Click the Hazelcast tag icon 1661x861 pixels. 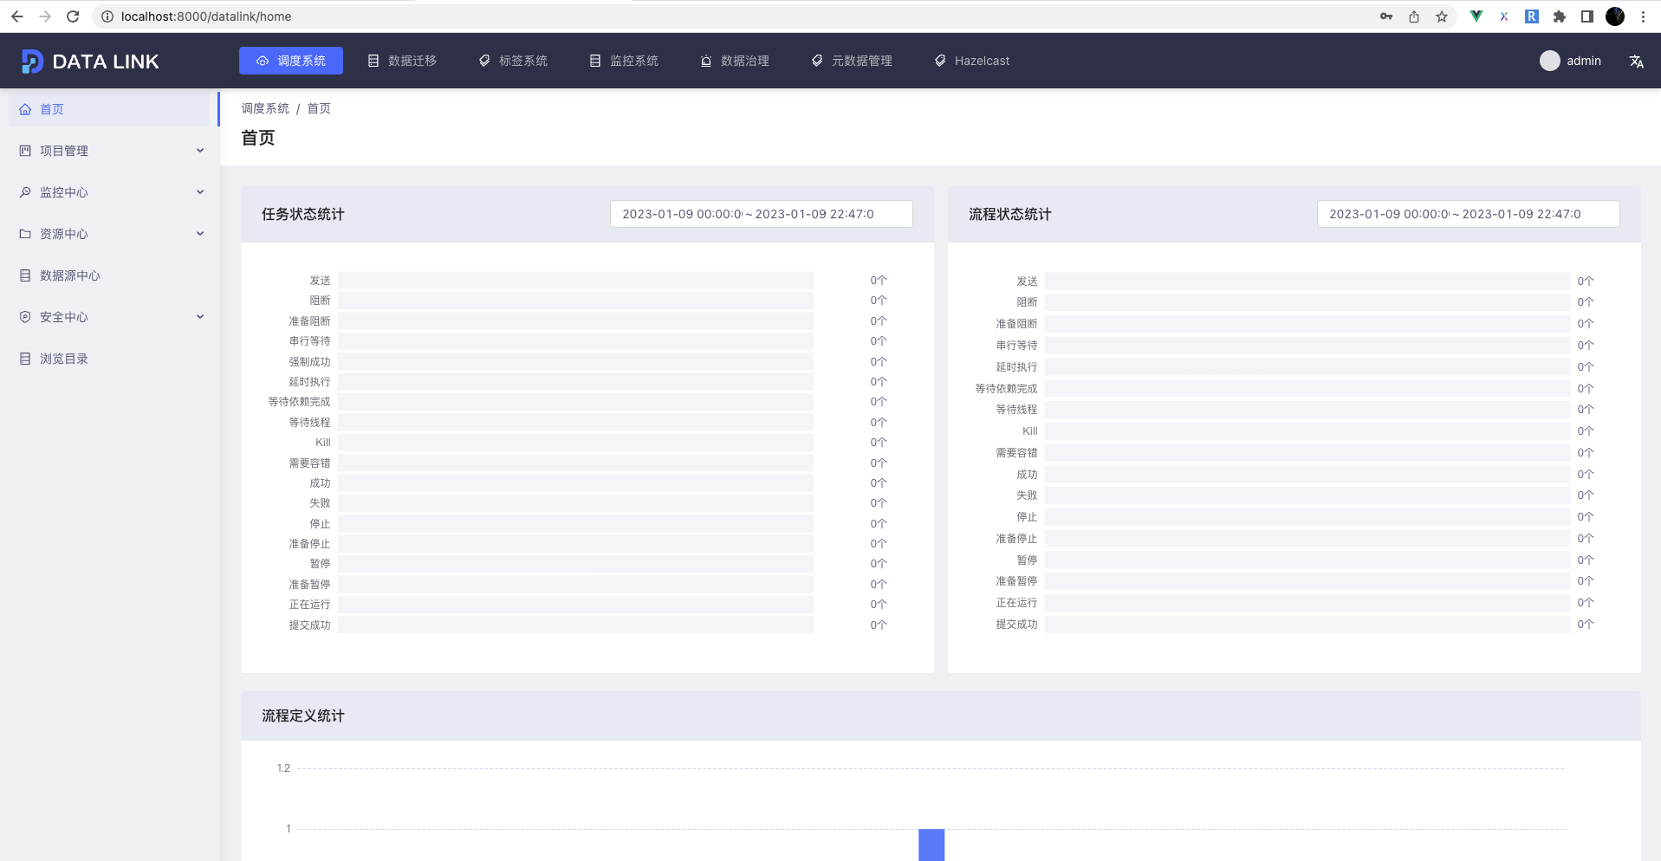click(x=940, y=61)
